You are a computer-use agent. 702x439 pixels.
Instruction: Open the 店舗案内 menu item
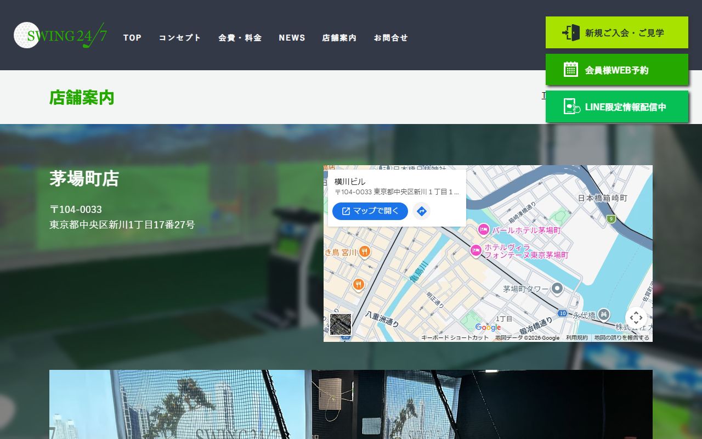[x=339, y=38]
